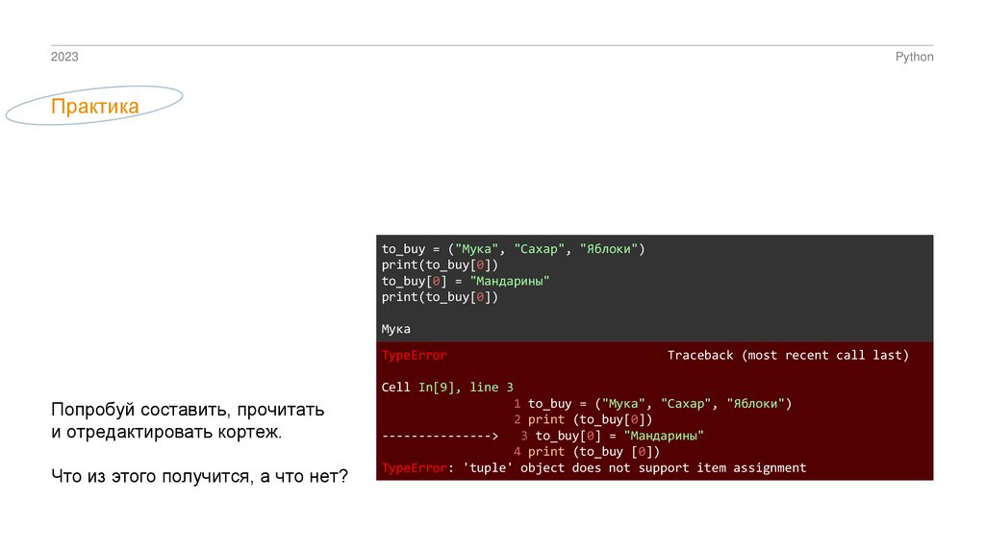Click the code line defining the to_buy tuple

tap(514, 249)
